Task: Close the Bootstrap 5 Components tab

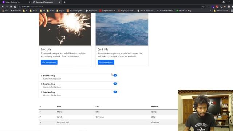Action: (x=60, y=2)
